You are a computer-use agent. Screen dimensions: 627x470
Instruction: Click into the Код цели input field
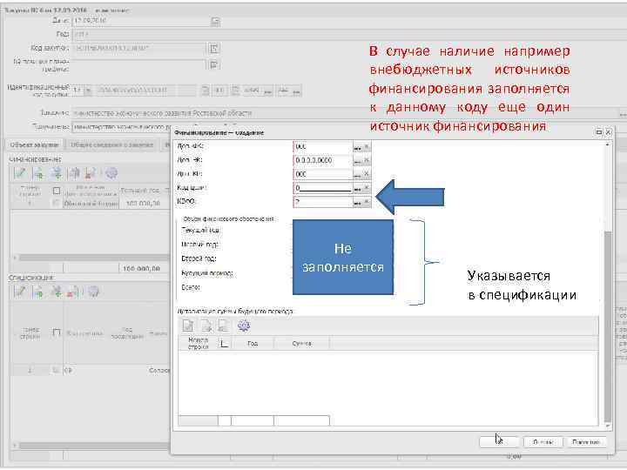(323, 188)
